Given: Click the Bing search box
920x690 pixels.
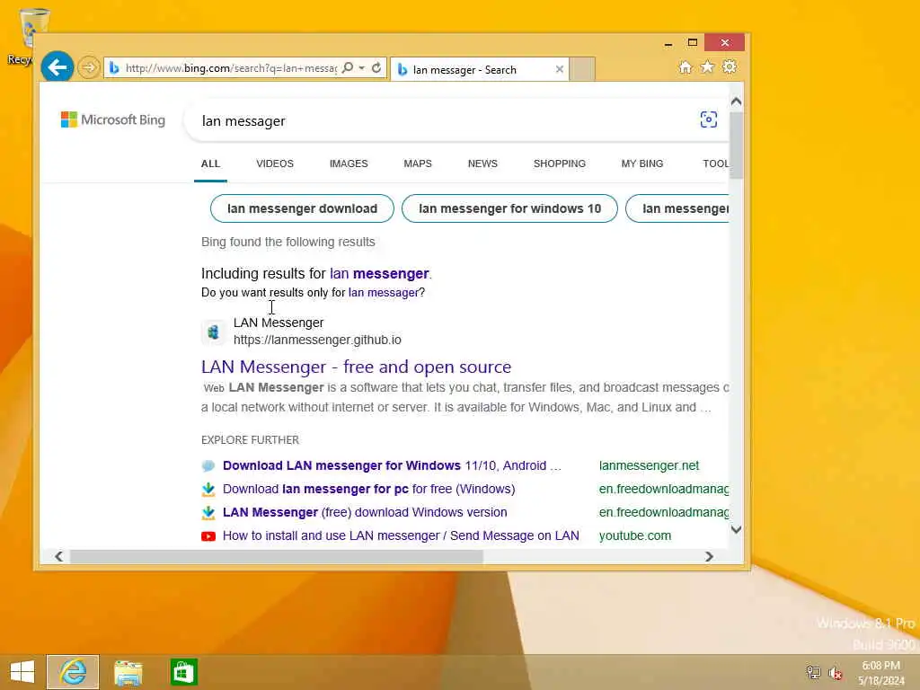Looking at the screenshot, I should pyautogui.click(x=440, y=121).
